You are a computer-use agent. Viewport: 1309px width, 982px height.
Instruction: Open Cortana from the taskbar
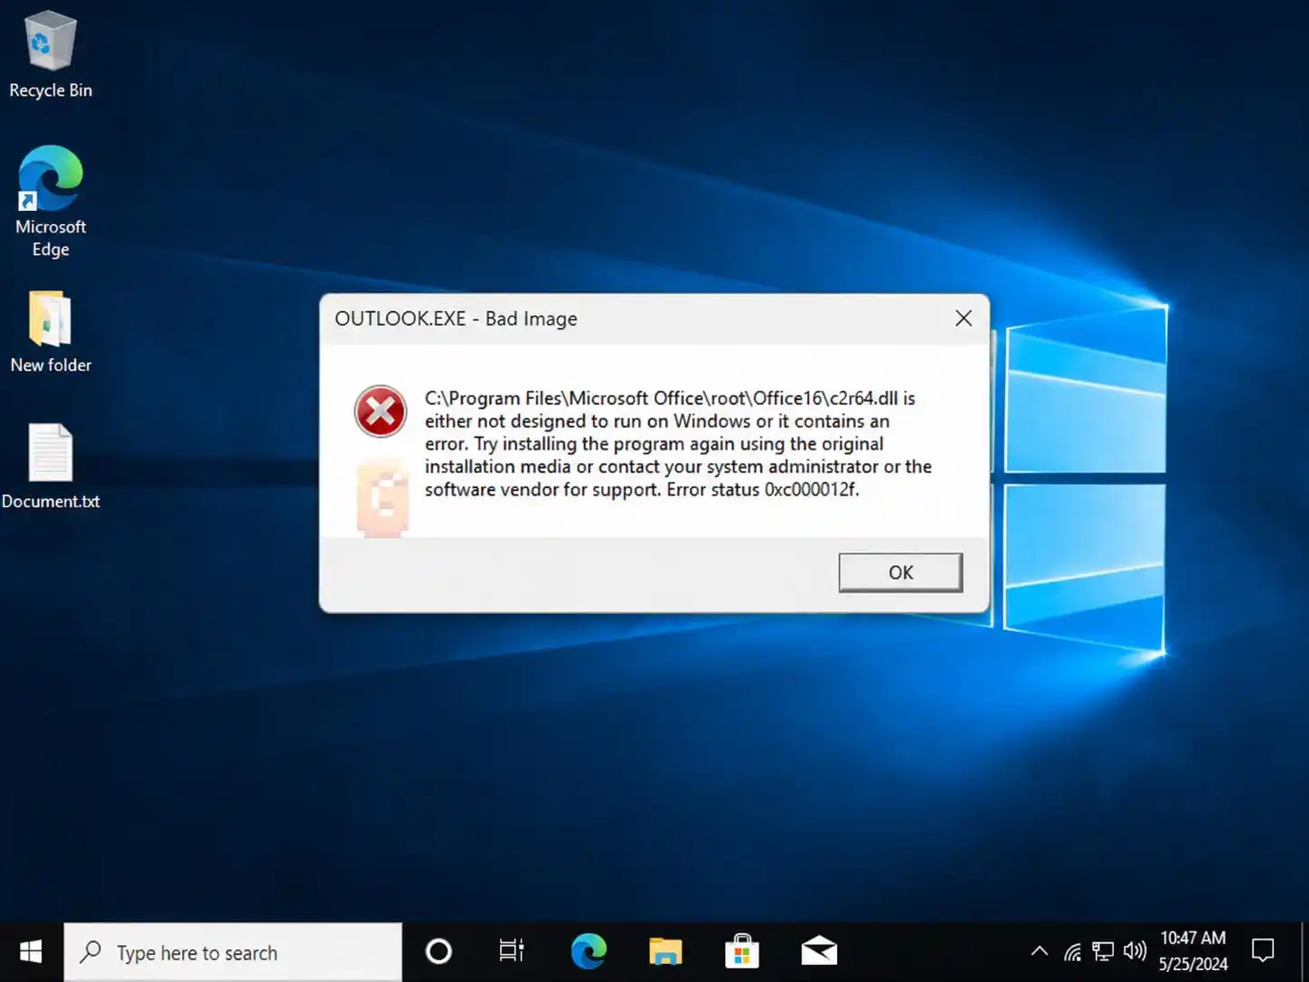click(x=438, y=952)
